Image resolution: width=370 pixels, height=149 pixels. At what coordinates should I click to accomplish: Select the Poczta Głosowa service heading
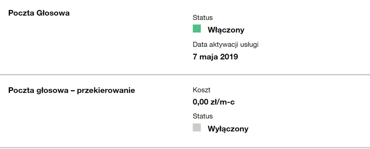pyautogui.click(x=39, y=13)
